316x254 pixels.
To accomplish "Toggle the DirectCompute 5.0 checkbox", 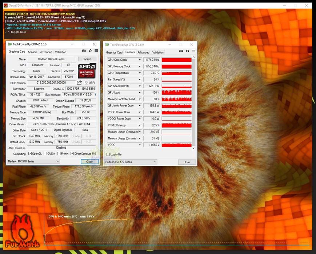I will click(72, 153).
